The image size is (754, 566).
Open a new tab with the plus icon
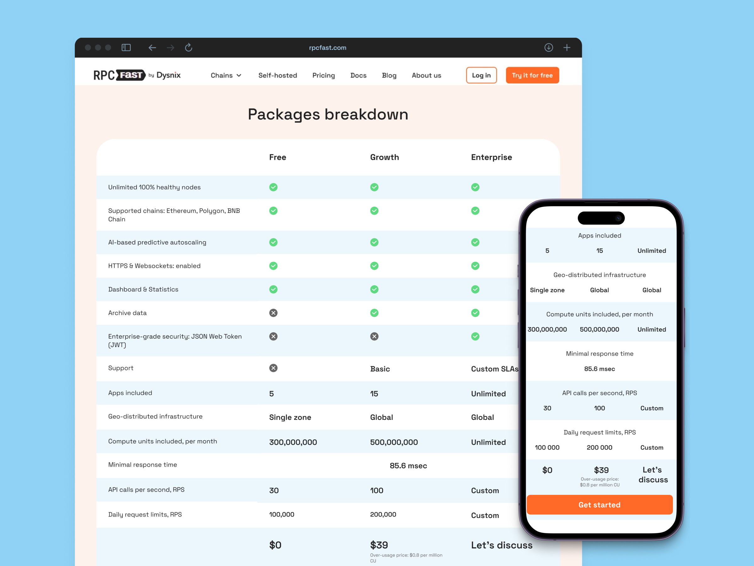pyautogui.click(x=566, y=47)
